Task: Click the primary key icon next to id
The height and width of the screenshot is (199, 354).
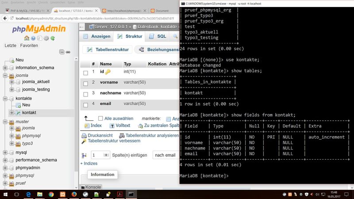Action: click(x=108, y=72)
